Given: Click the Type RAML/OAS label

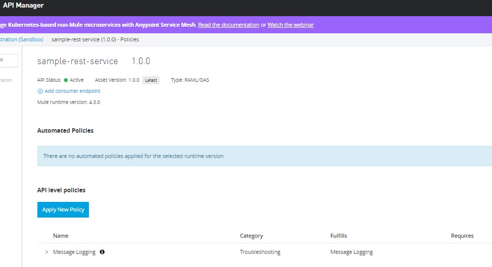Looking at the screenshot, I should [190, 80].
